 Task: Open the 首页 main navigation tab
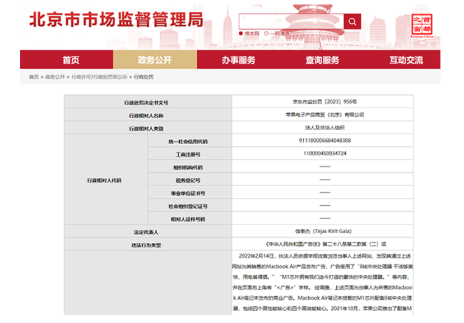coord(71,60)
